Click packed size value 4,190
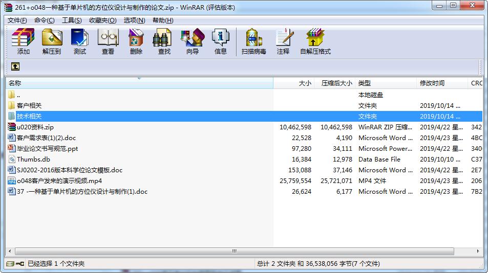Viewport: 488px width, 273px height. tap(344, 138)
